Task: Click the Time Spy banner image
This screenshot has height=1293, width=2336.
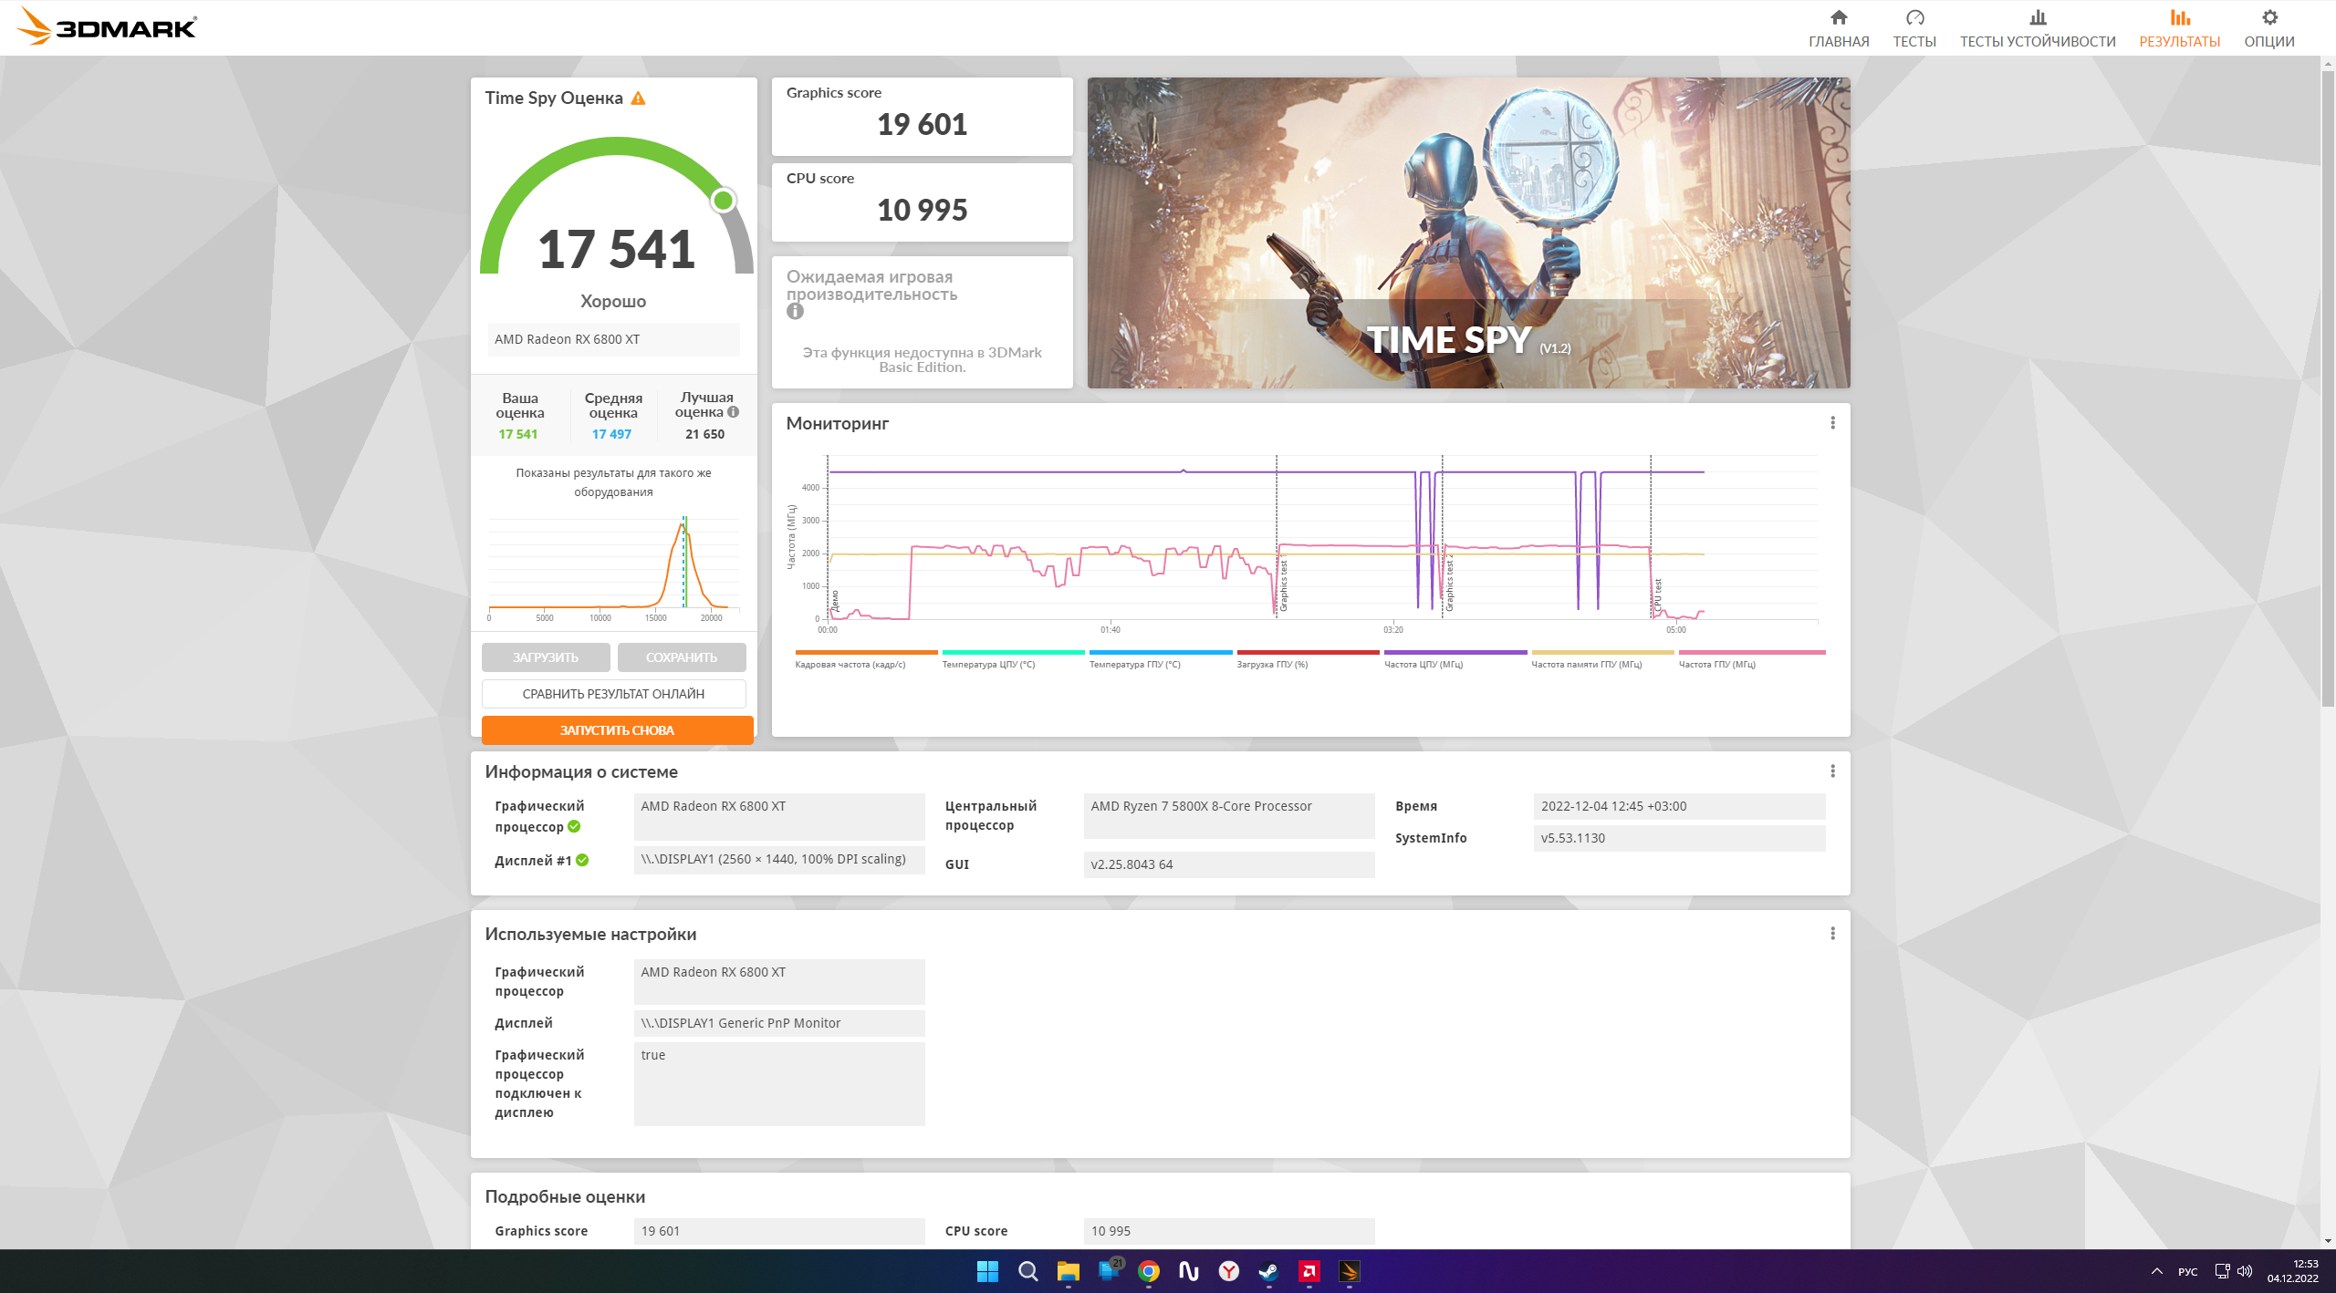Action: (x=1467, y=233)
